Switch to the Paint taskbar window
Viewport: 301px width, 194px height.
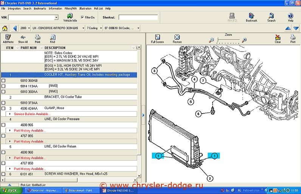81,191
